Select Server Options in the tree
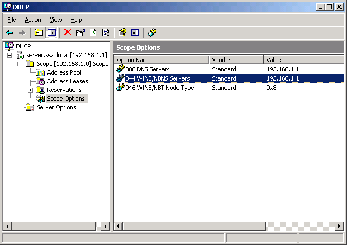 coord(56,107)
